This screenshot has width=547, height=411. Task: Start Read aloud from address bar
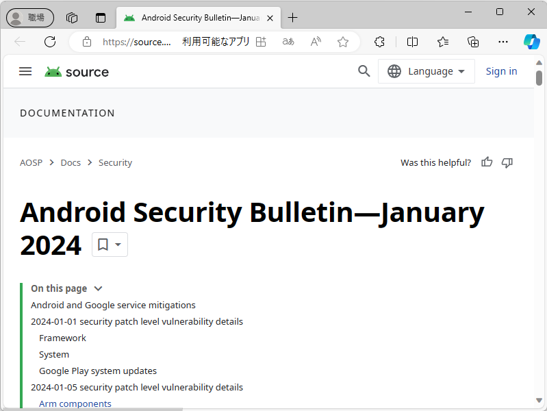tap(316, 42)
